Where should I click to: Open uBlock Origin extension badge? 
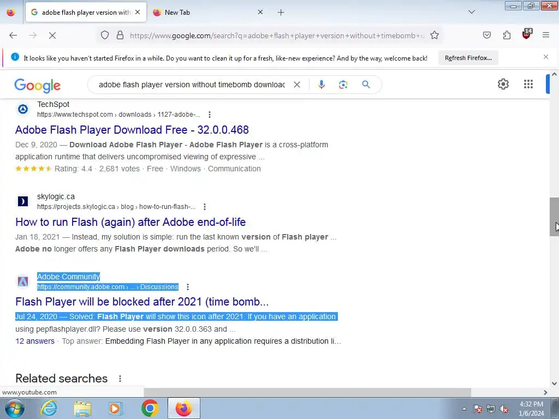tap(527, 34)
